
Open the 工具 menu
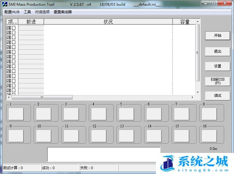27,12
